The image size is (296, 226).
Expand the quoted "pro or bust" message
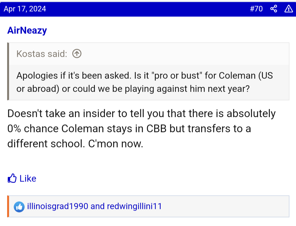(144, 82)
